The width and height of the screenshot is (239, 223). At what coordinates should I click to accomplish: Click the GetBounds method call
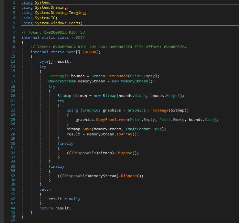(117, 76)
